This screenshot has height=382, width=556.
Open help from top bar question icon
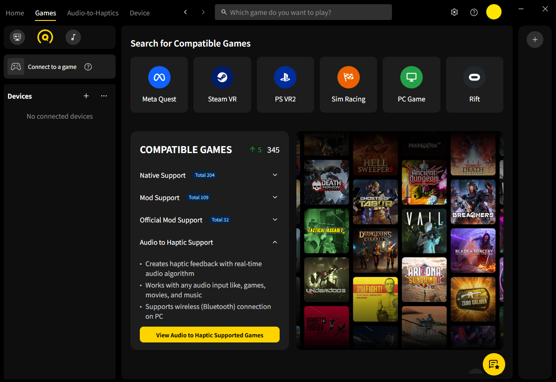tap(474, 13)
